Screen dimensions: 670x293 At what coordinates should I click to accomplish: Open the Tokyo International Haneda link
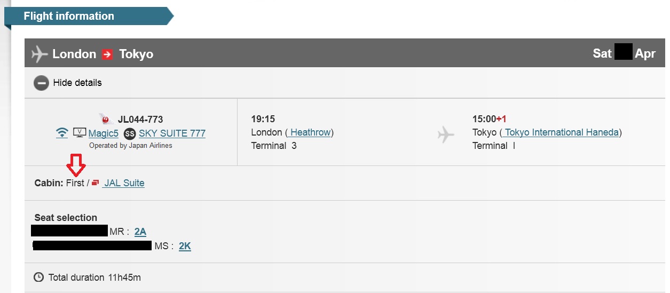pos(561,132)
